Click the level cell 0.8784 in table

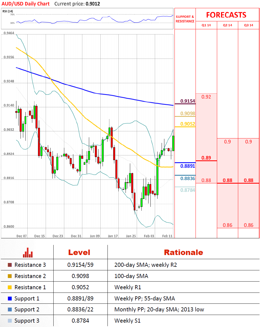pos(80,321)
